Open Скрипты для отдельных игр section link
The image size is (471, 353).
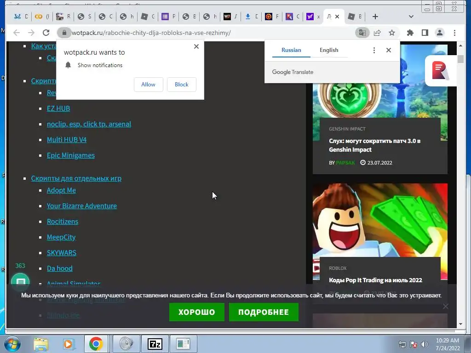point(76,178)
